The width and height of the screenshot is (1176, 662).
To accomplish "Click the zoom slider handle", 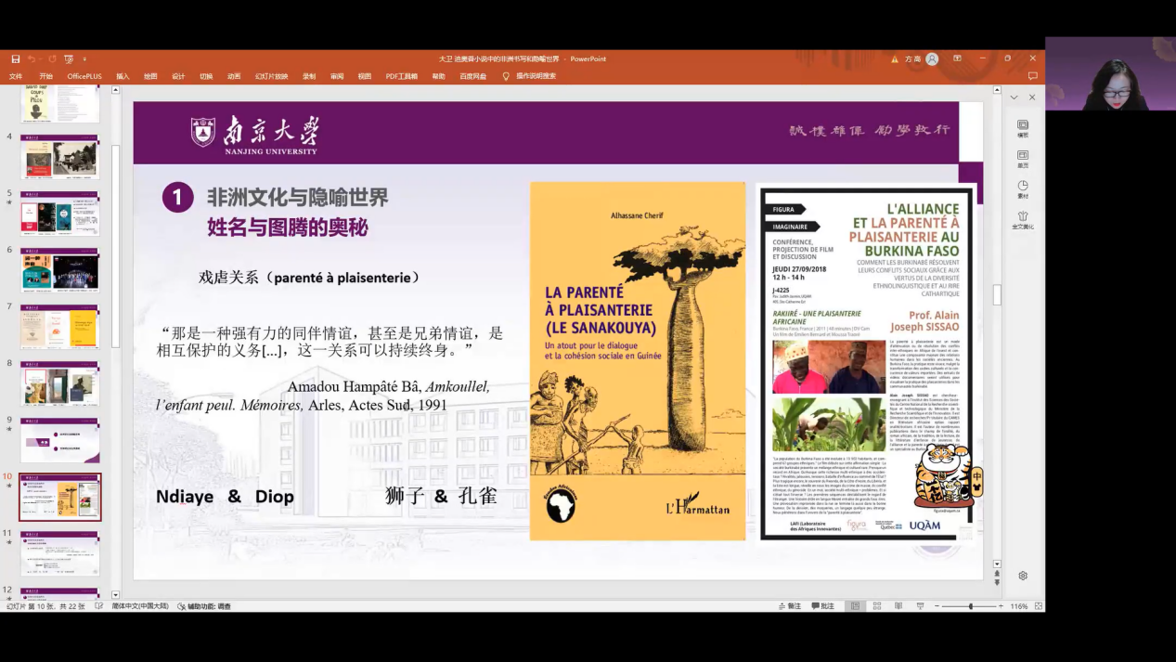I will (x=971, y=606).
